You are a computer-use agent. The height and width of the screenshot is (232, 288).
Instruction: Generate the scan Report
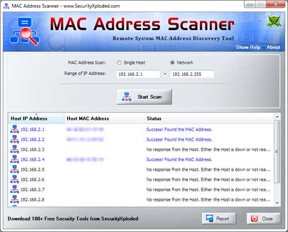pyautogui.click(x=219, y=219)
